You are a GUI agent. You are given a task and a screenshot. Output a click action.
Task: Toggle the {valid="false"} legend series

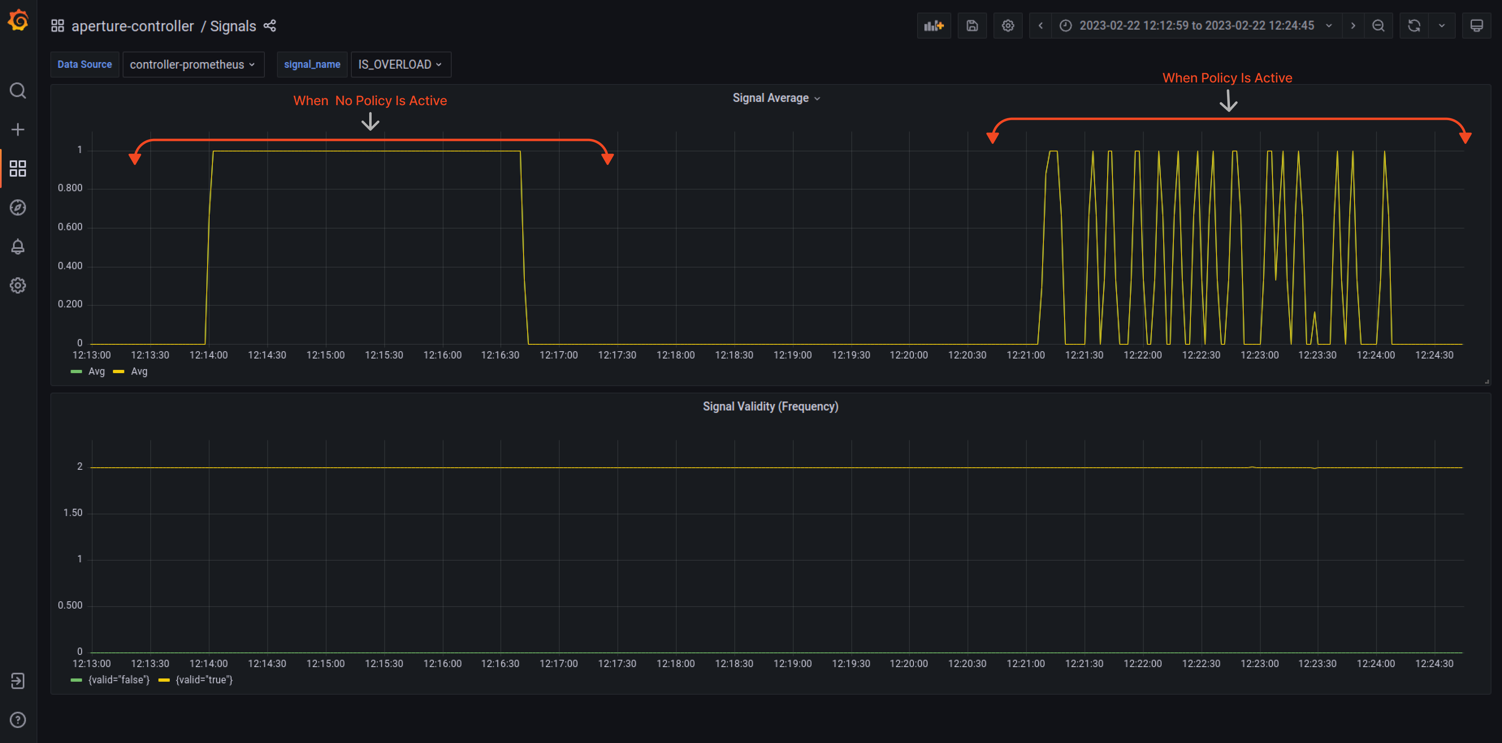[119, 680]
